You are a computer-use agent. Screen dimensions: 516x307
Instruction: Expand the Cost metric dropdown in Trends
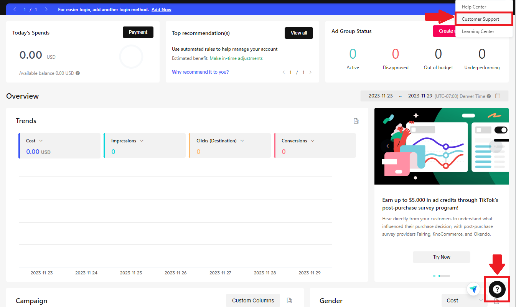tap(41, 141)
